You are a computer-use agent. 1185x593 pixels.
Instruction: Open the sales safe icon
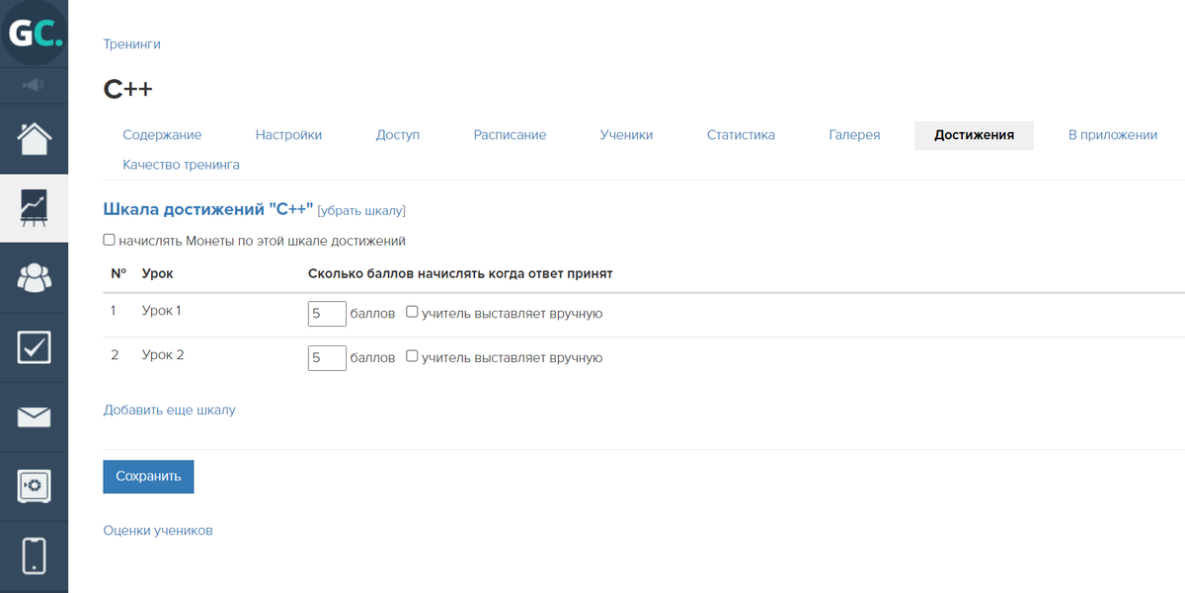(x=34, y=485)
